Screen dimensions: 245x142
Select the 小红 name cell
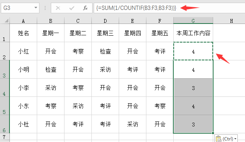(x=23, y=51)
